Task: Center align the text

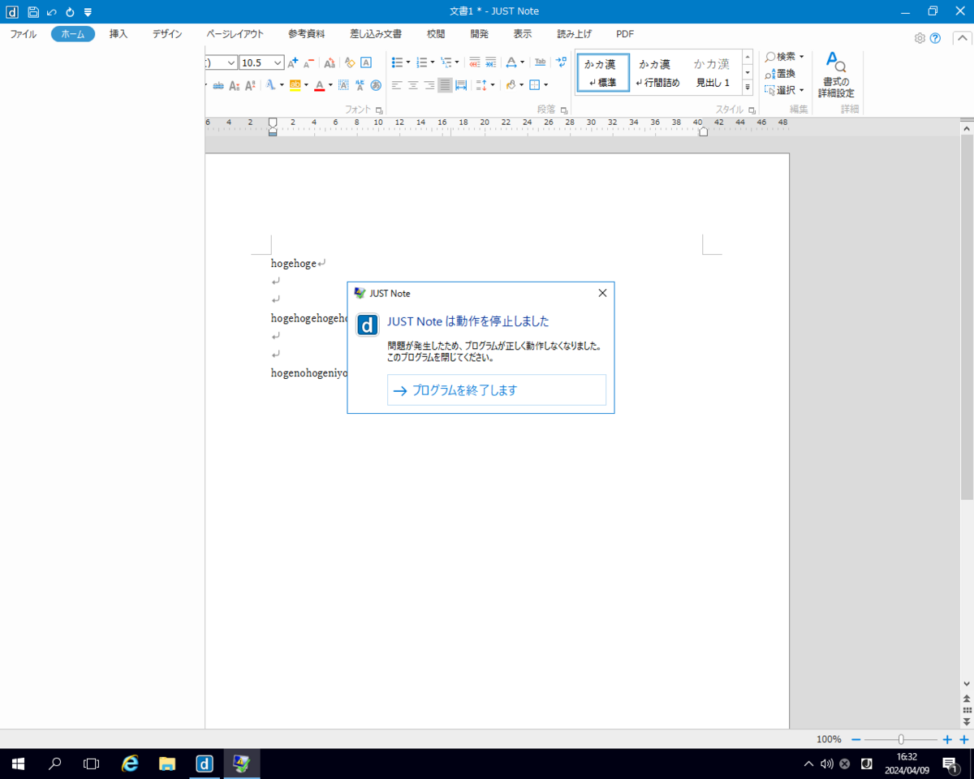Action: coord(413,85)
